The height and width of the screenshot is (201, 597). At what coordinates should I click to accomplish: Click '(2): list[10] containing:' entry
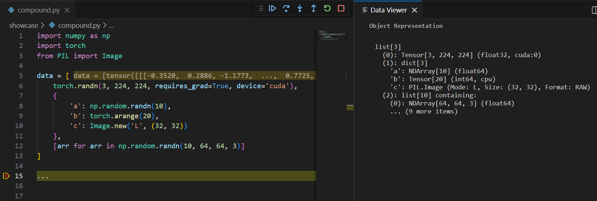[429, 95]
